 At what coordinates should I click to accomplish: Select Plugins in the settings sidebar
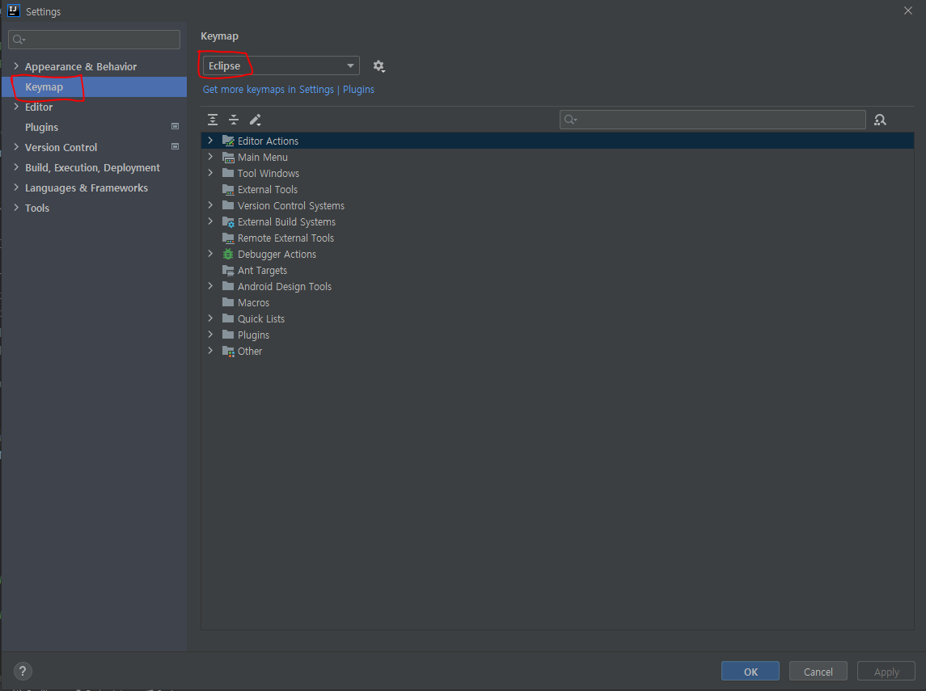click(x=94, y=127)
